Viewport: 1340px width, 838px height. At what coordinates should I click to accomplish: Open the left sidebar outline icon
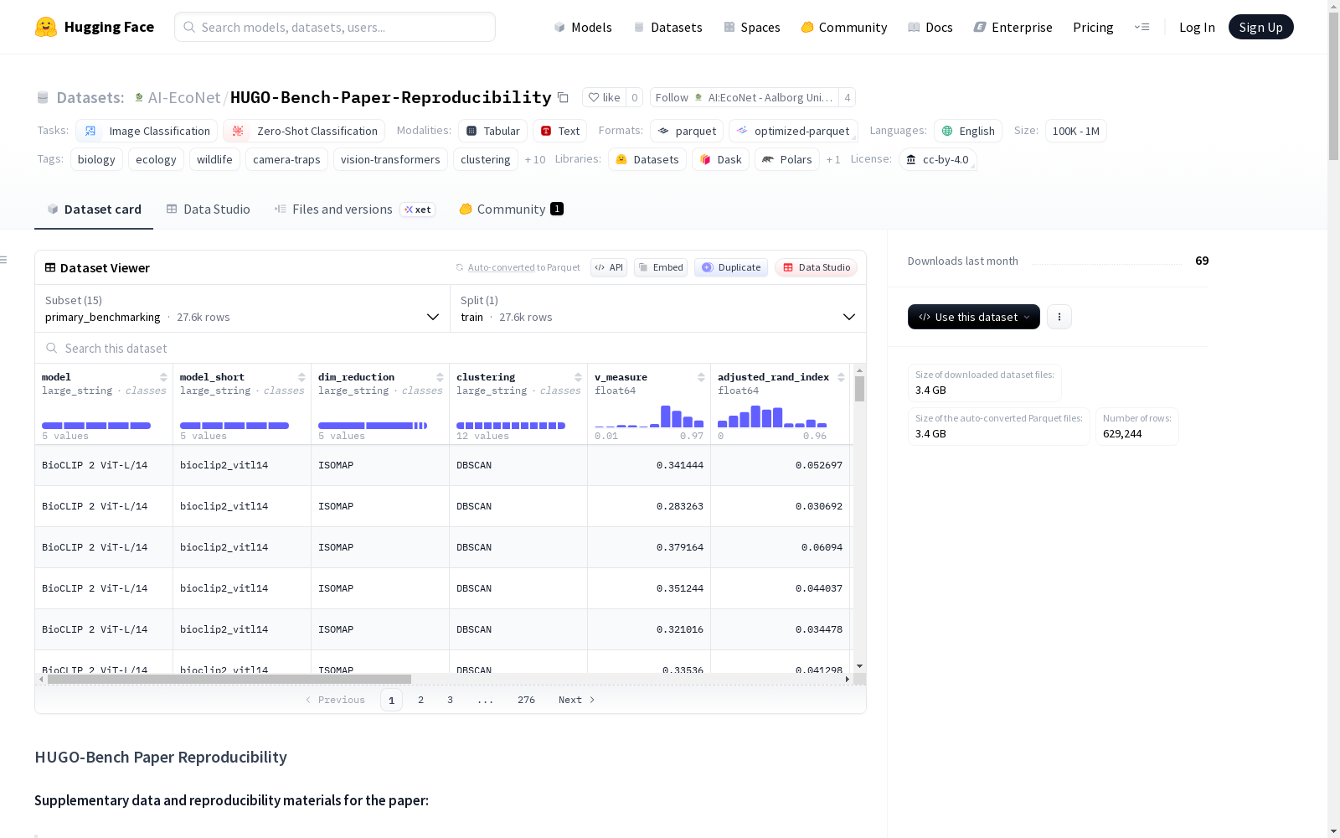pyautogui.click(x=3, y=260)
